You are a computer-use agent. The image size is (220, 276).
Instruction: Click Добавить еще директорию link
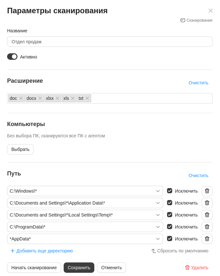pos(42,251)
